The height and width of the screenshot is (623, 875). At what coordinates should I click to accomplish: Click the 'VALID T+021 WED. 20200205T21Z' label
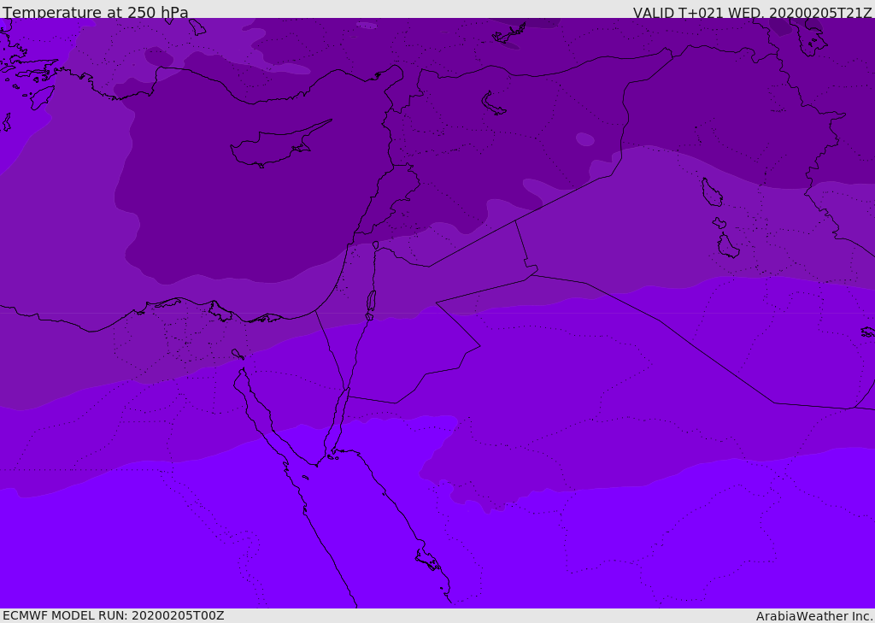coord(752,13)
